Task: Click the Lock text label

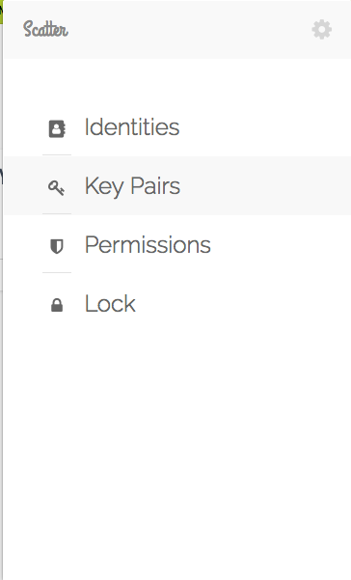Action: tap(110, 303)
